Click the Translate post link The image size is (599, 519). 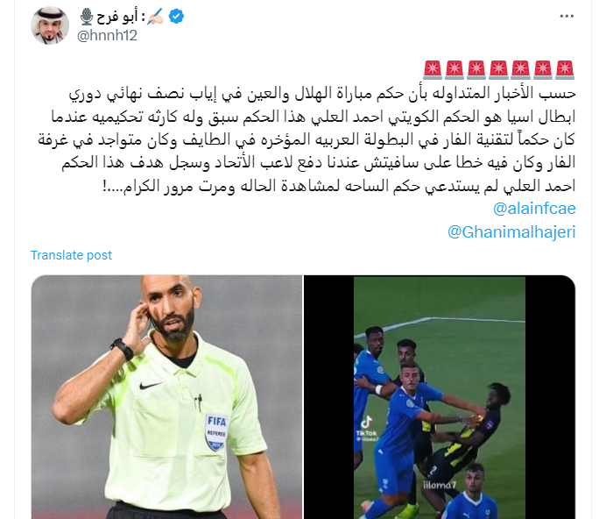point(71,255)
